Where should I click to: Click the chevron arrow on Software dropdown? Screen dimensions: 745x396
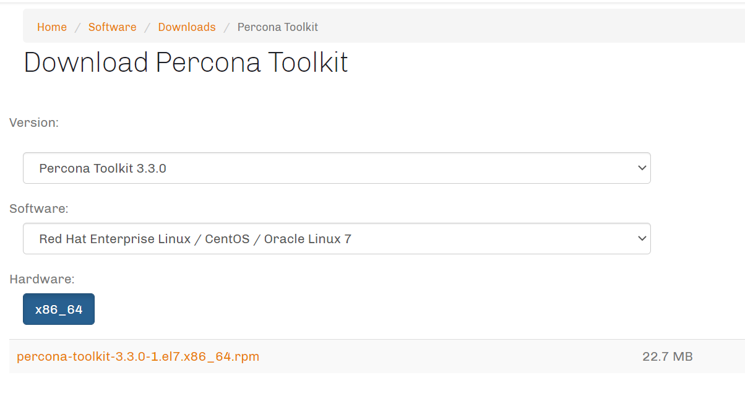click(x=642, y=239)
